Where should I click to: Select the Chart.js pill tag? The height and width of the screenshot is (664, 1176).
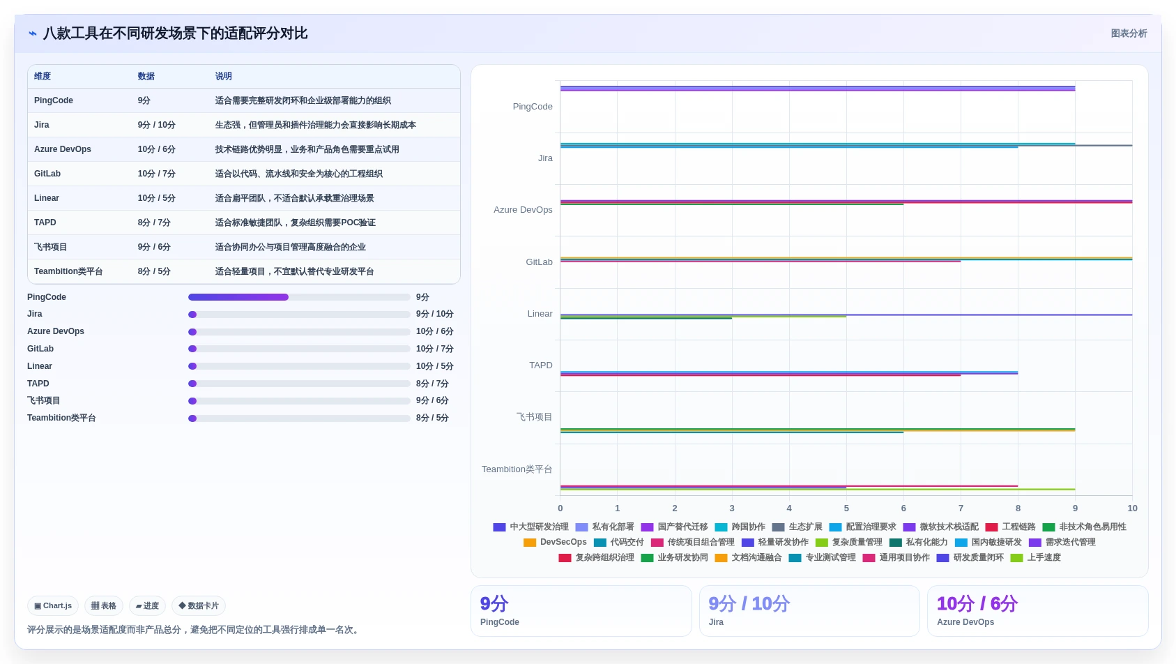53,606
